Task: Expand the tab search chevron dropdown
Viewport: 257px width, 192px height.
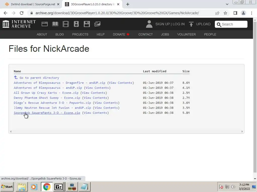Action: coord(227,4)
